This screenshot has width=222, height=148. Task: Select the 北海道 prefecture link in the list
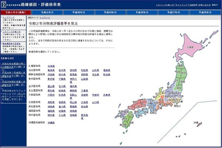[51, 66]
